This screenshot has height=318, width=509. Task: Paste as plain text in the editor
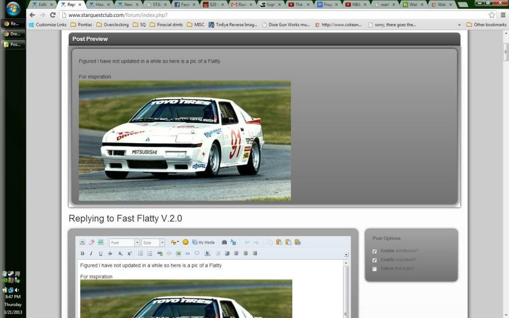pyautogui.click(x=288, y=242)
